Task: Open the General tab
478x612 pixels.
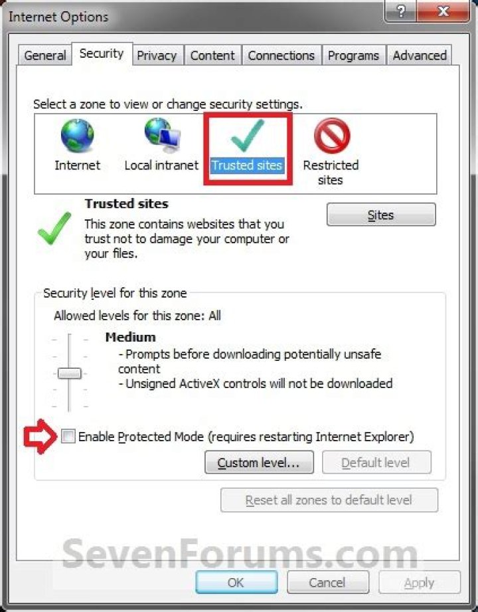Action: (x=45, y=55)
